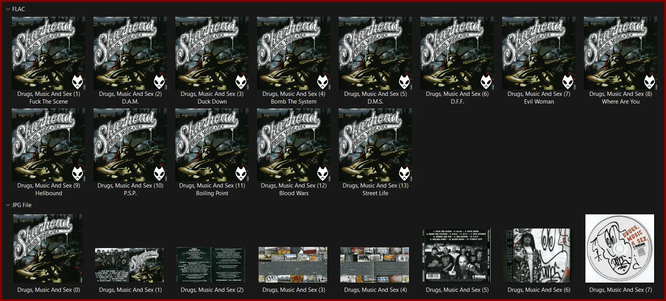The image size is (666, 301).
Task: Select JPG thumbnail Drugs, Music And Sex (1)
Action: click(130, 265)
